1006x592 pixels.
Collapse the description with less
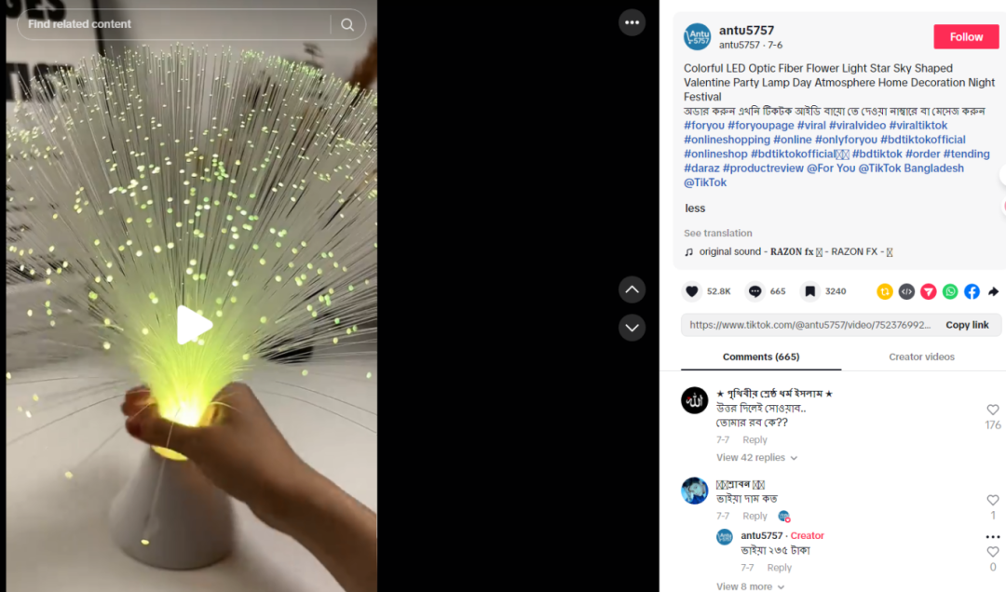(x=695, y=208)
